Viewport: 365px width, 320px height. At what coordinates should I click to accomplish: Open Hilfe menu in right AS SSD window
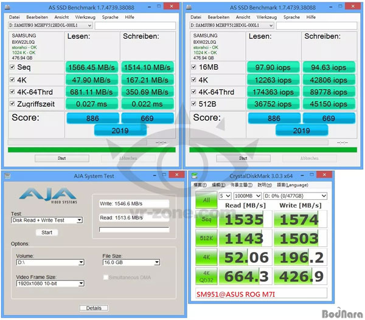pos(311,17)
